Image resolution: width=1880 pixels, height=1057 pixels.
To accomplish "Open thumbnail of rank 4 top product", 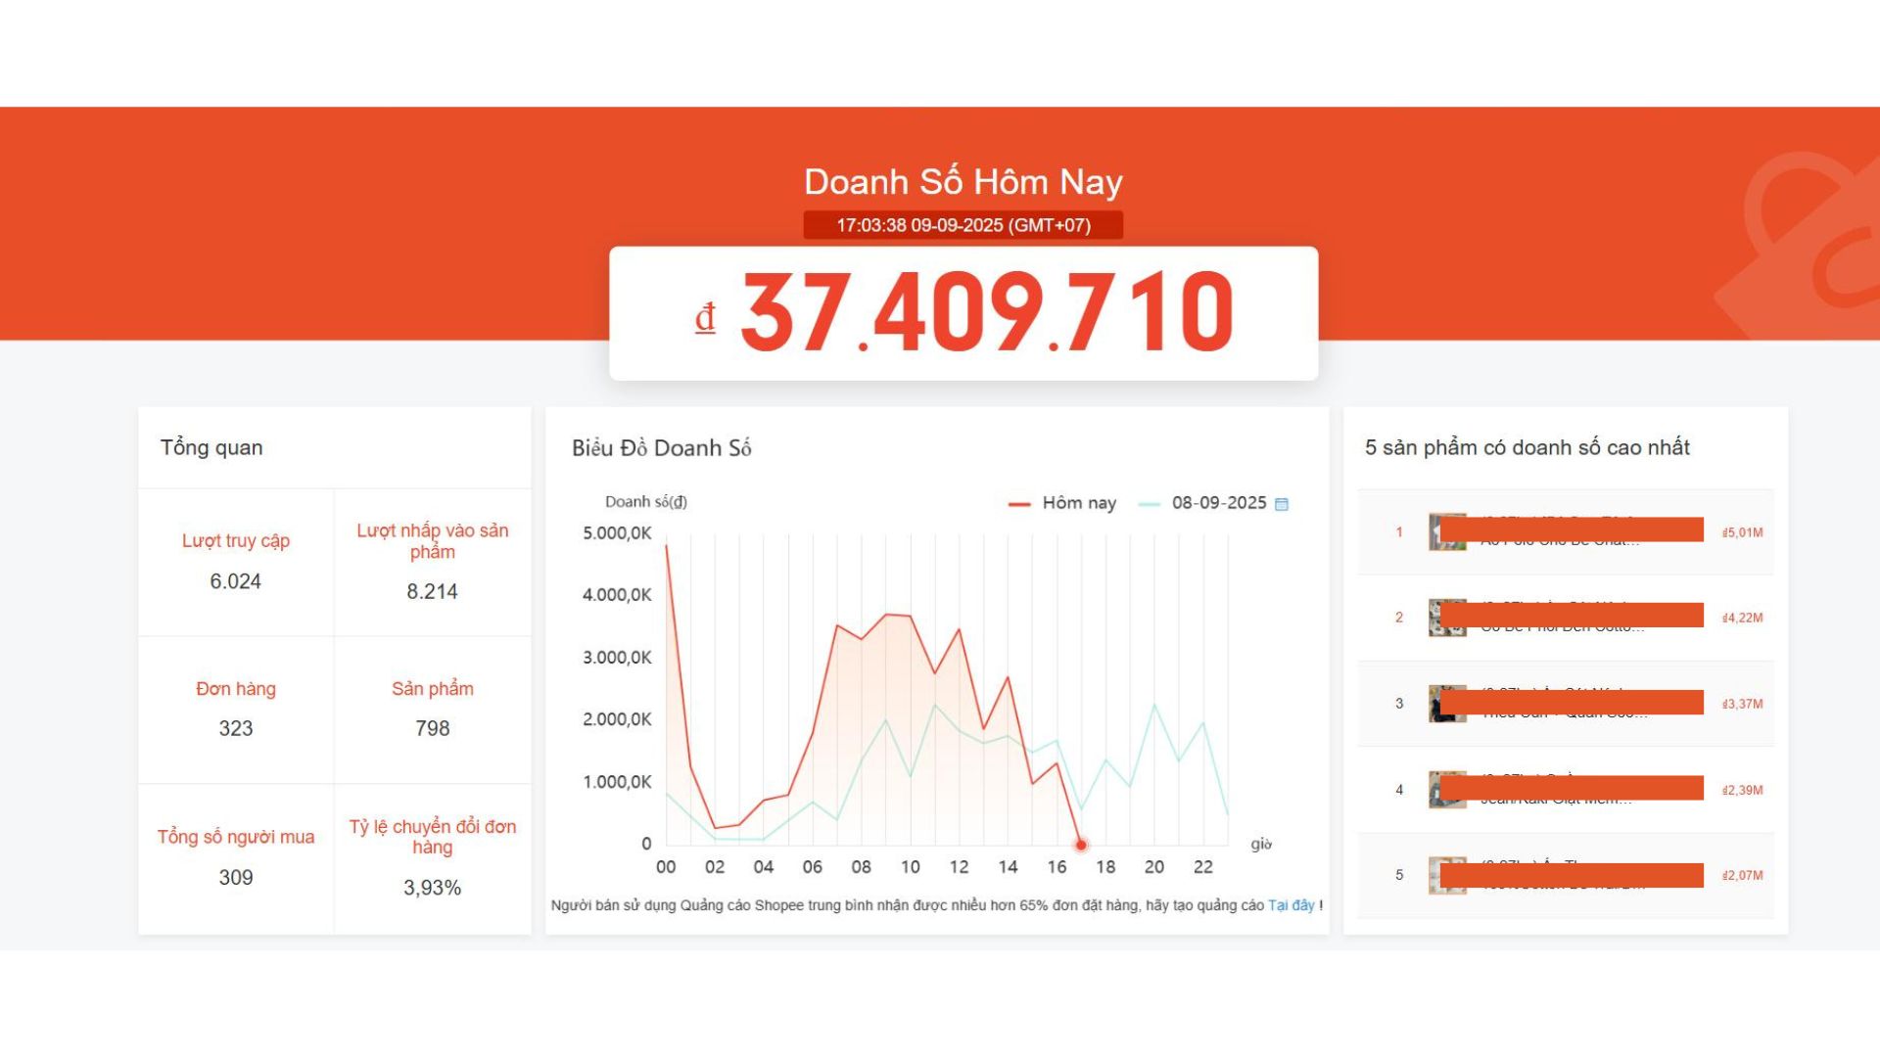I will click(1435, 790).
